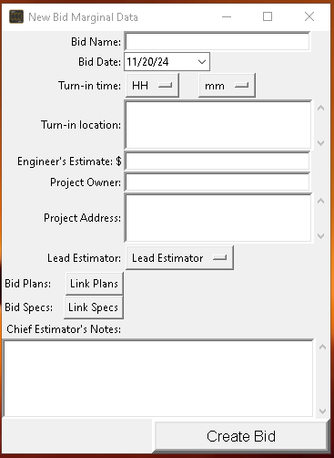Click Turn-in location scroll up arrow

(320, 108)
